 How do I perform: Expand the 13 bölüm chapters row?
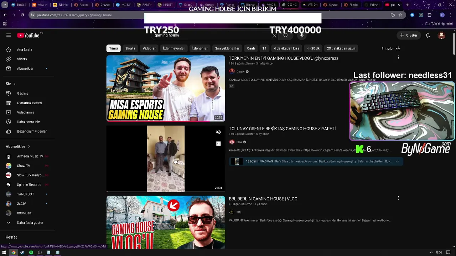(316, 161)
